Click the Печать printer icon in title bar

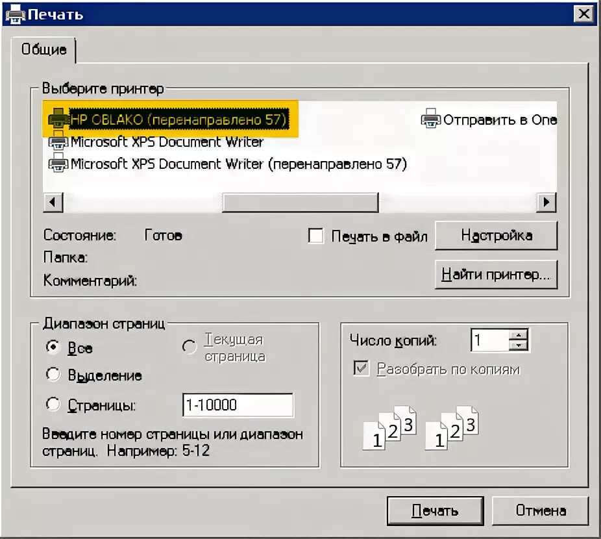(16, 15)
